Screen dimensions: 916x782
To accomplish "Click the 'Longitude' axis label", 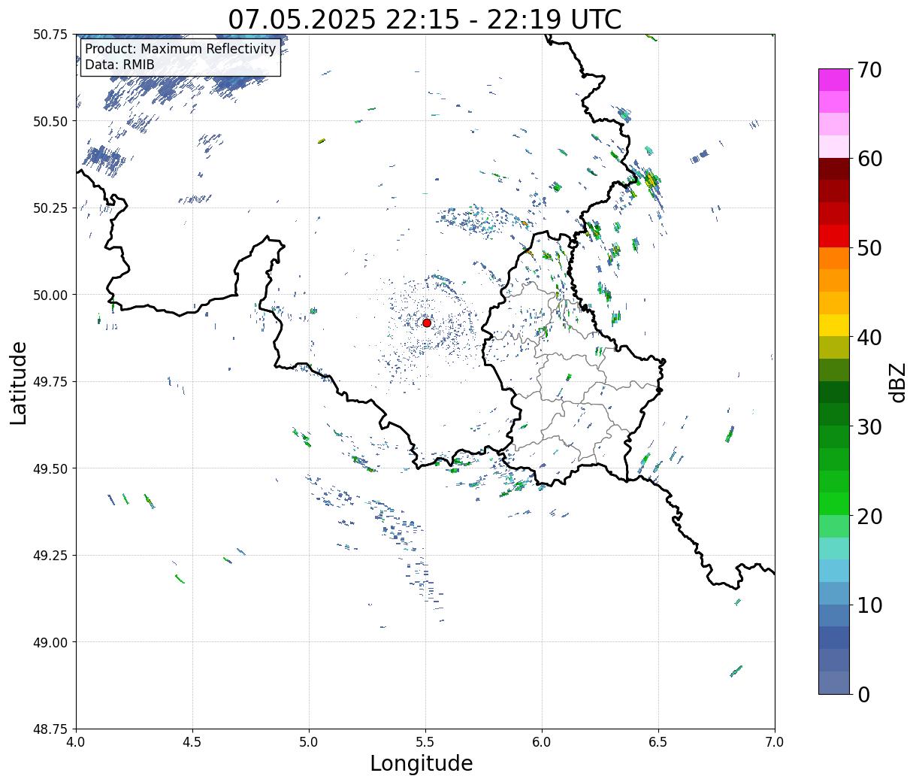I will point(422,763).
